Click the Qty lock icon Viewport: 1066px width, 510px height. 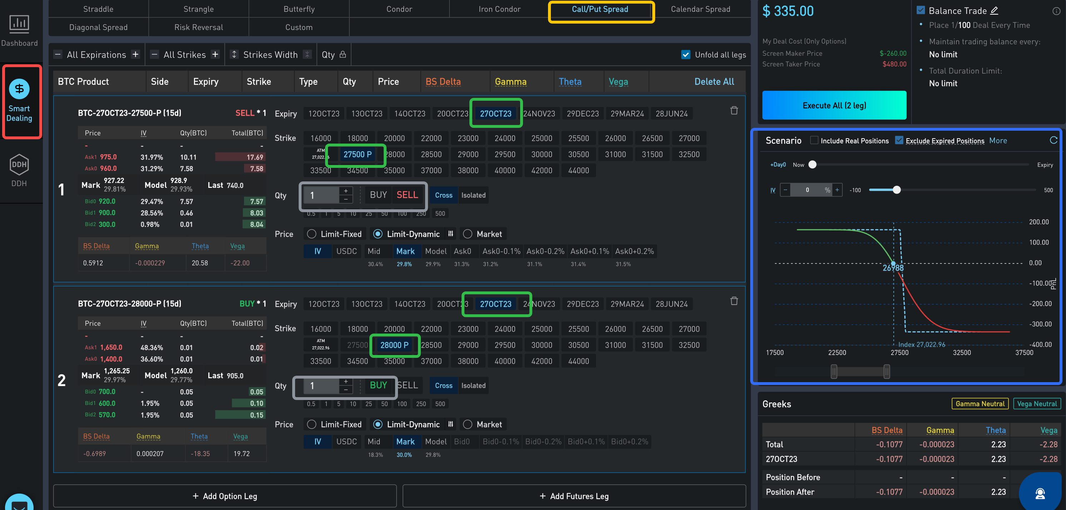(343, 55)
